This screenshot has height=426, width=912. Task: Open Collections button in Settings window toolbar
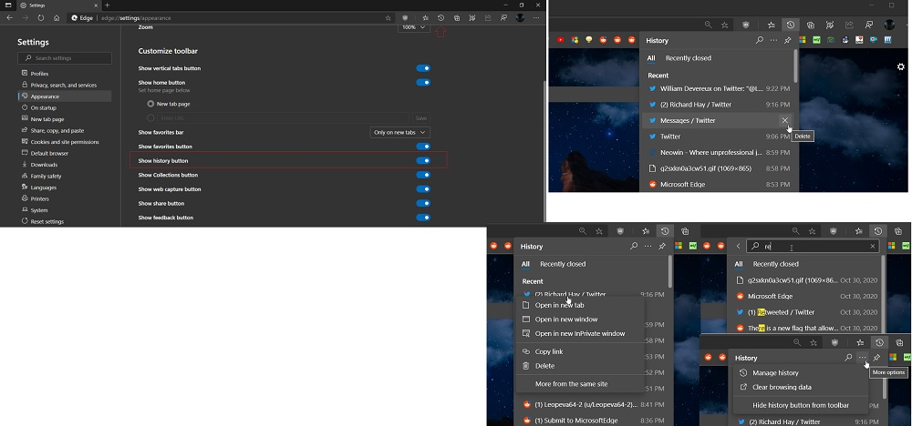[x=457, y=18]
